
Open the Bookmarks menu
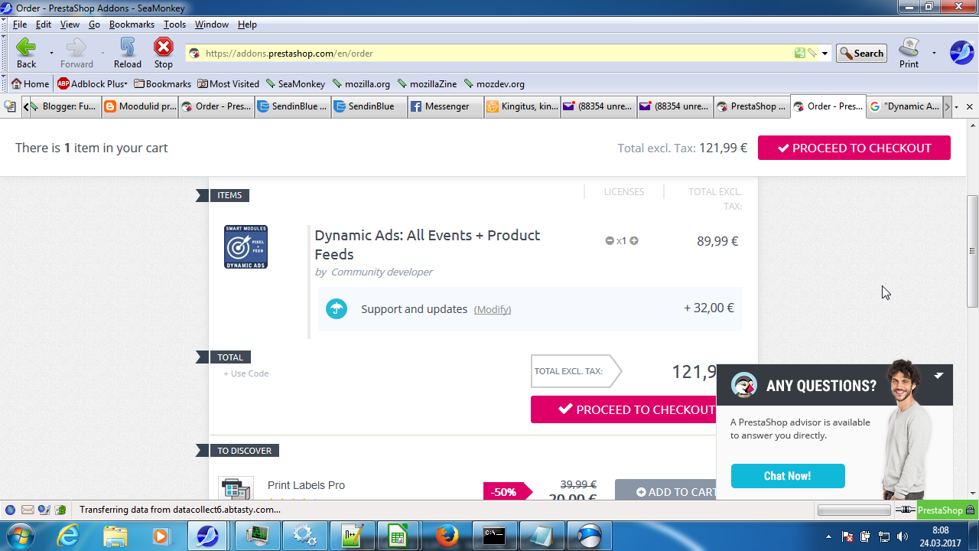(132, 24)
